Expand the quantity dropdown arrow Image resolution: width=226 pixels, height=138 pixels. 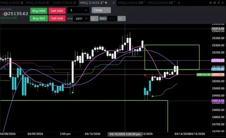(86, 10)
